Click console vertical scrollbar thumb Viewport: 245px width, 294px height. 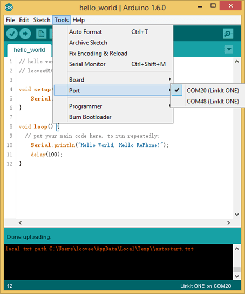(237, 269)
